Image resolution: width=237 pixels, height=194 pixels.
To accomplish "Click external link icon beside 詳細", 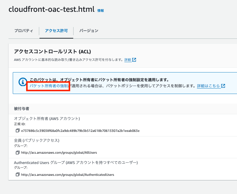I will (x=134, y=60).
